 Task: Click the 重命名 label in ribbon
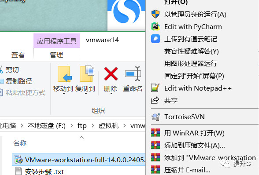pos(133,88)
